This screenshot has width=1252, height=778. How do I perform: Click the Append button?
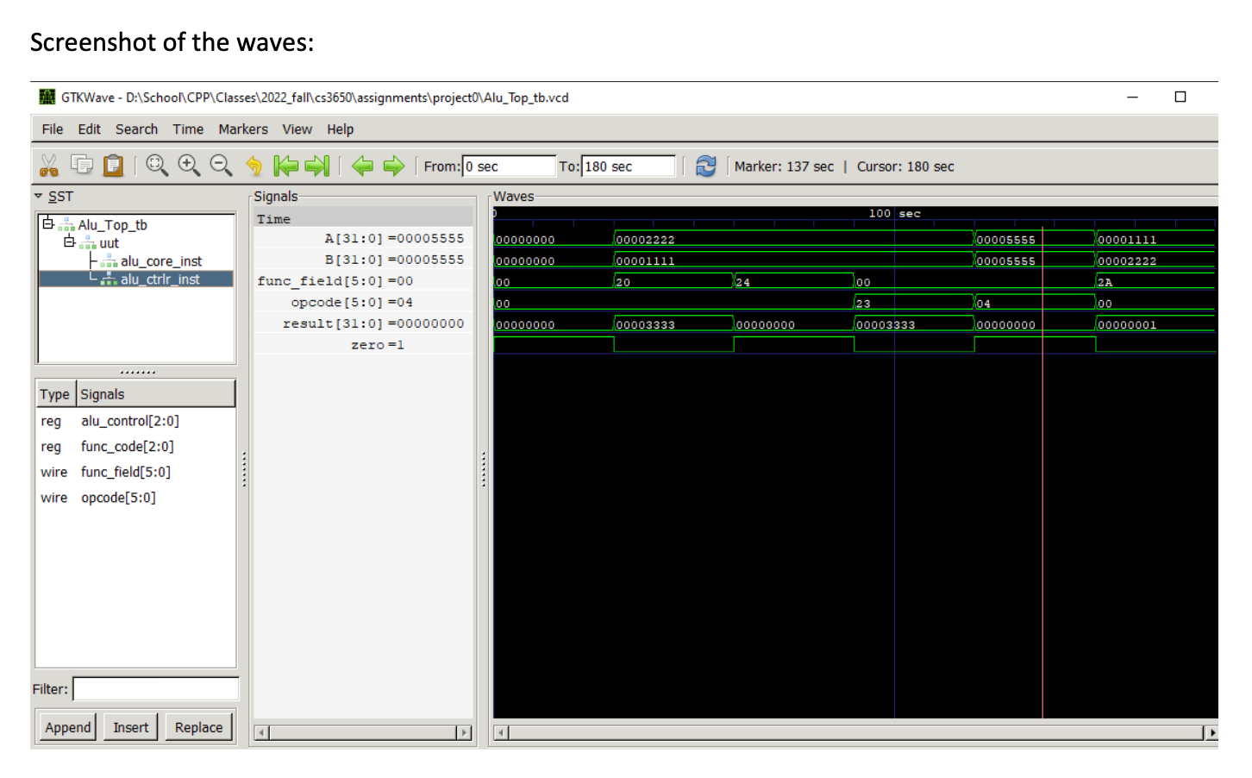[x=66, y=726]
